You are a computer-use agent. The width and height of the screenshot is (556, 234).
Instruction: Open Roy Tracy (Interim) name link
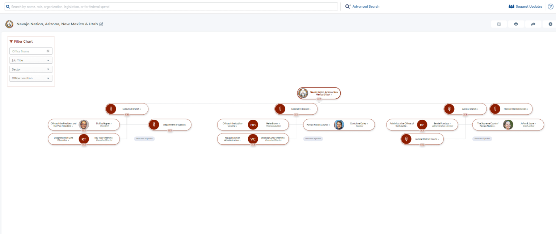click(104, 138)
